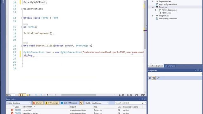
Task: Collapse the class block at line 14
Action: [22, 18]
